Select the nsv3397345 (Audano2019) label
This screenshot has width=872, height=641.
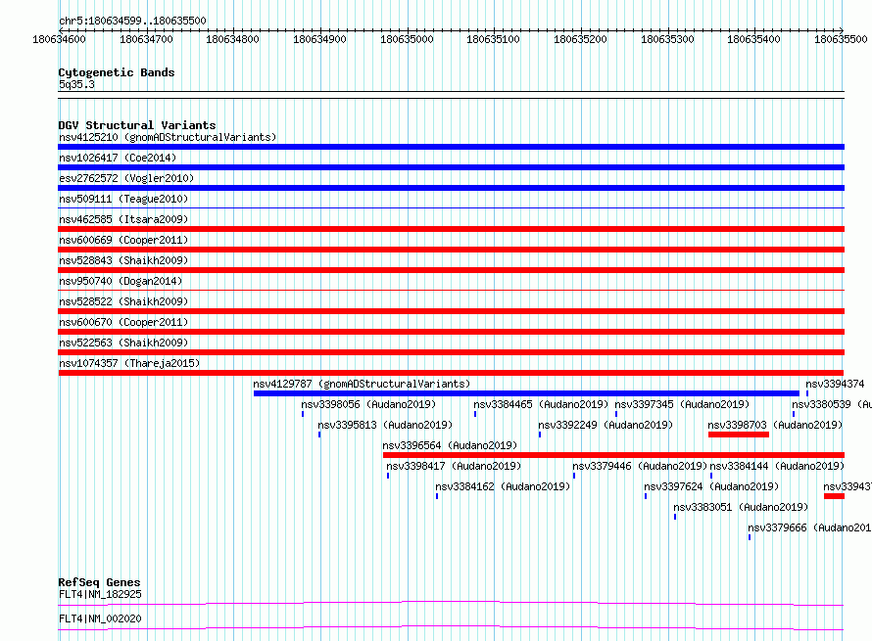[x=682, y=404]
